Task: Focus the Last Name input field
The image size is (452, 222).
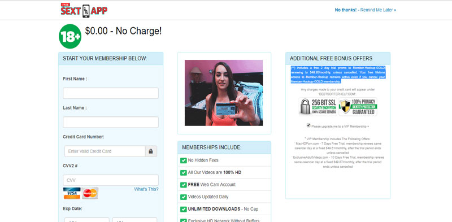Action: [x=111, y=122]
